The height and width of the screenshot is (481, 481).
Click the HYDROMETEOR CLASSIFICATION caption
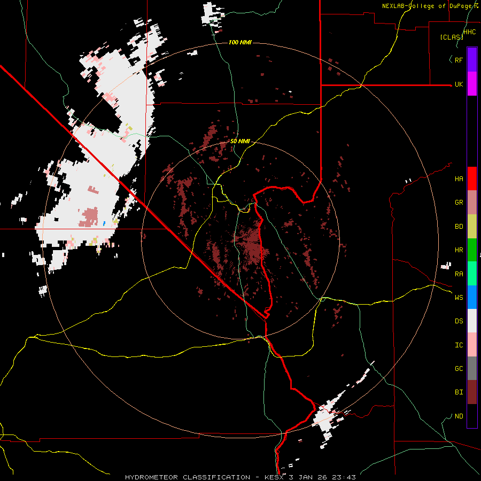pyautogui.click(x=188, y=477)
